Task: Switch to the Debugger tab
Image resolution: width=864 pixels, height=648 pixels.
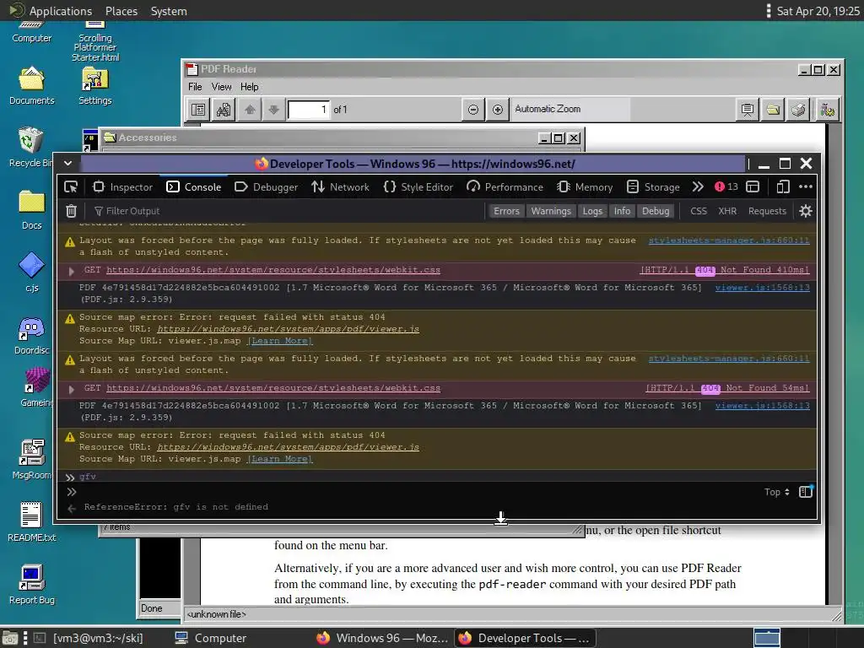Action: 266,186
